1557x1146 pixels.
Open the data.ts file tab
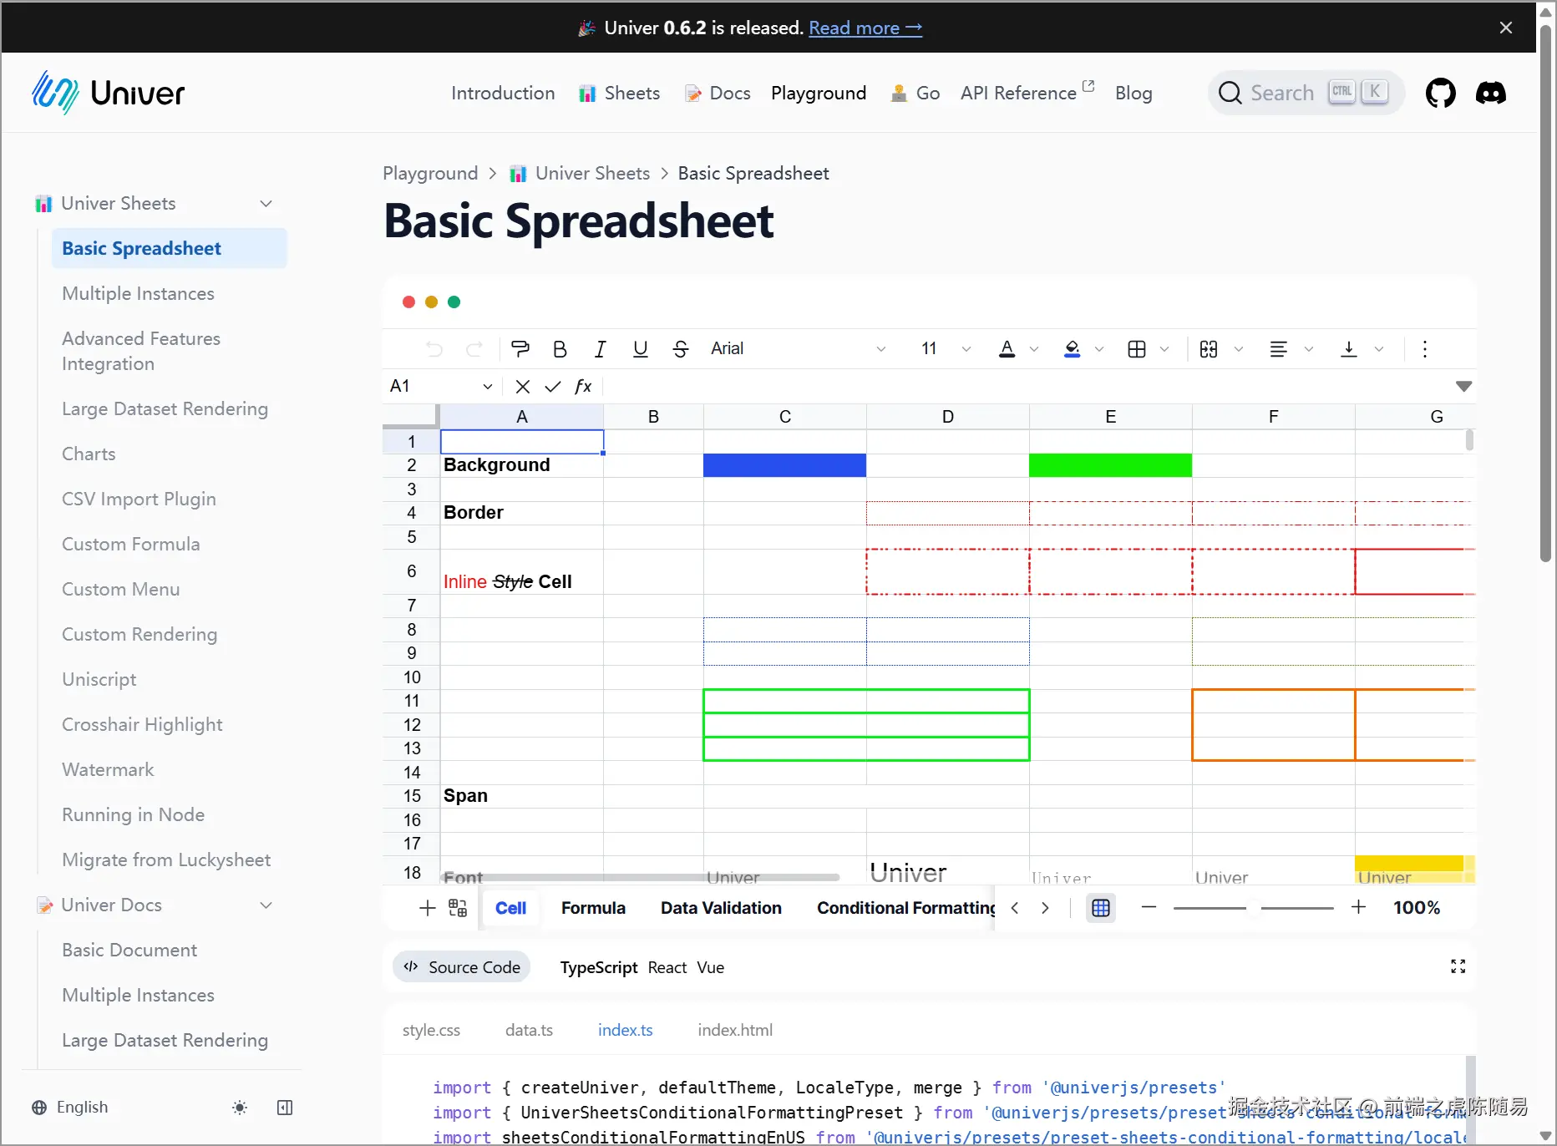pos(529,1031)
